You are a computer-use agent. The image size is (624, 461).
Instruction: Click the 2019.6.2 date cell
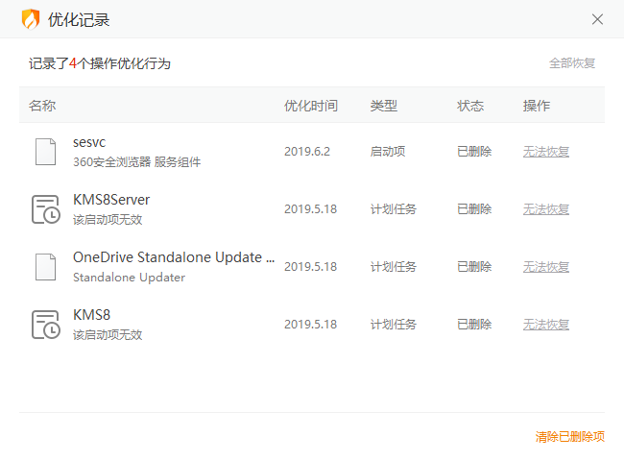click(x=307, y=152)
